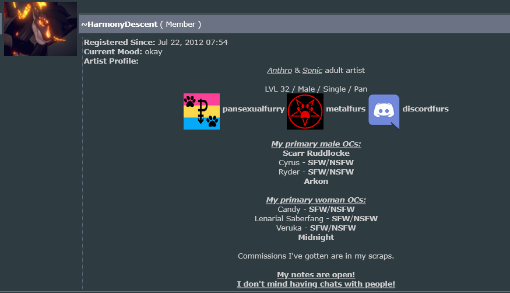Click the Arkon character name
The height and width of the screenshot is (293, 510).
[316, 182]
